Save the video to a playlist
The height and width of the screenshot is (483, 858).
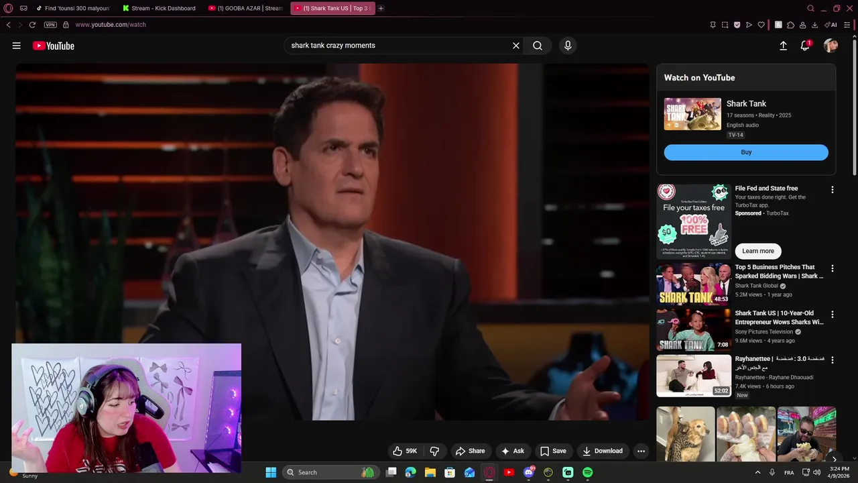[x=553, y=451]
